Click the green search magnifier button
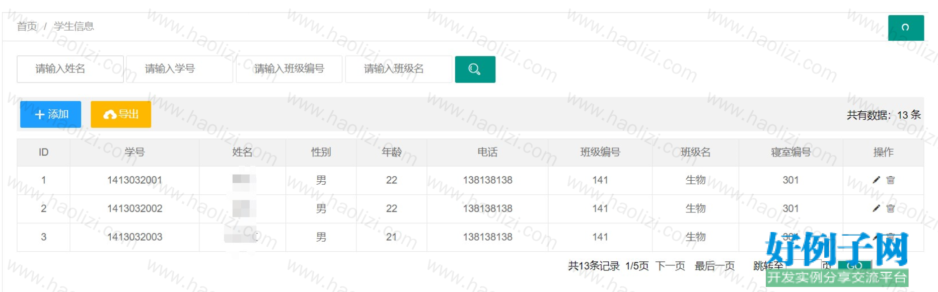The image size is (938, 292). [475, 69]
